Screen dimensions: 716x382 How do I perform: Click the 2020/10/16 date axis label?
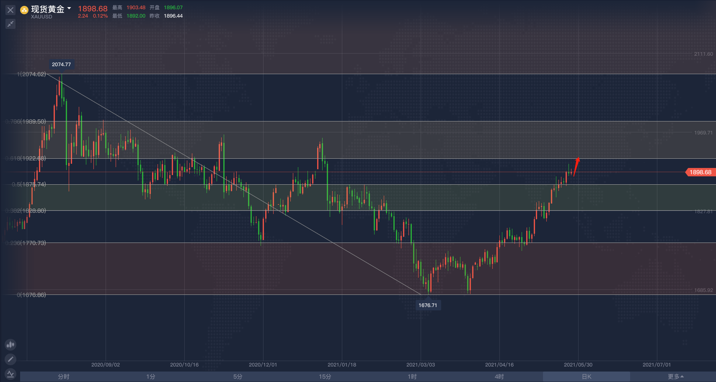pyautogui.click(x=184, y=365)
